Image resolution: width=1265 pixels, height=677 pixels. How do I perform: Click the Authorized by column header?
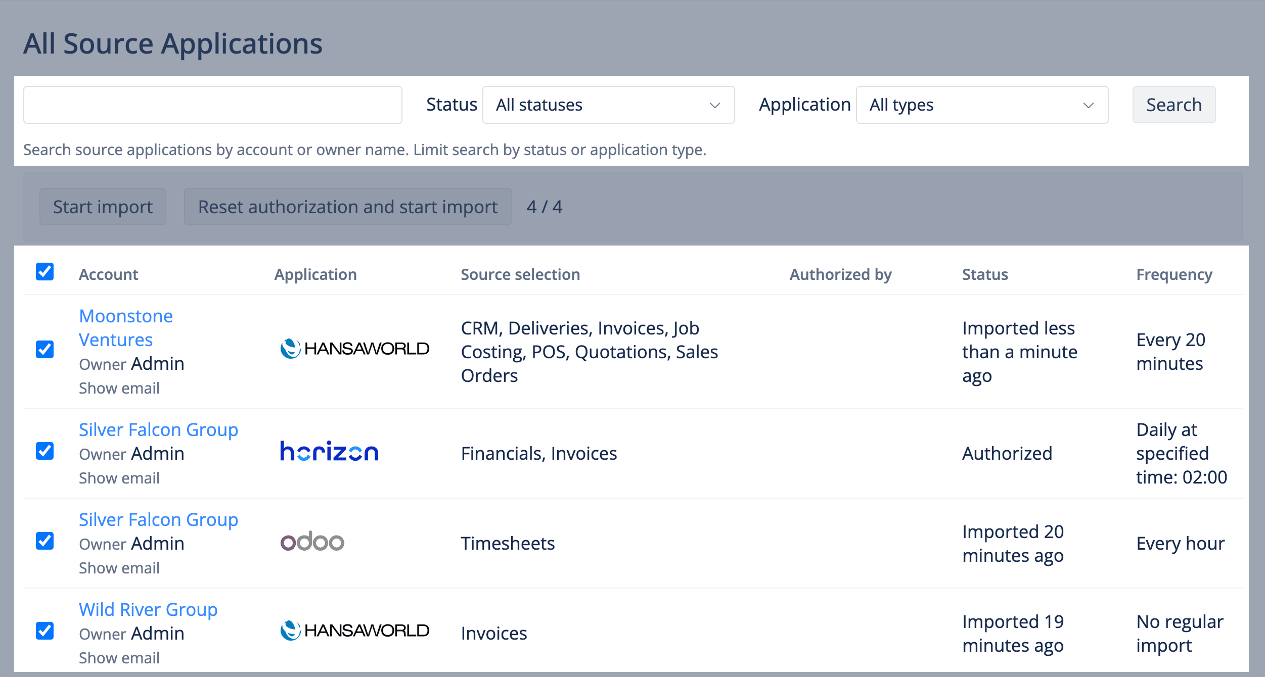(840, 274)
